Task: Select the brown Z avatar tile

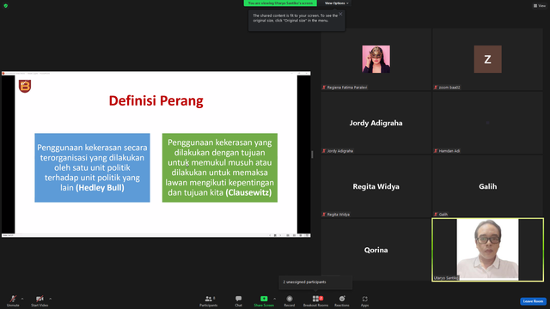Action: (x=487, y=59)
